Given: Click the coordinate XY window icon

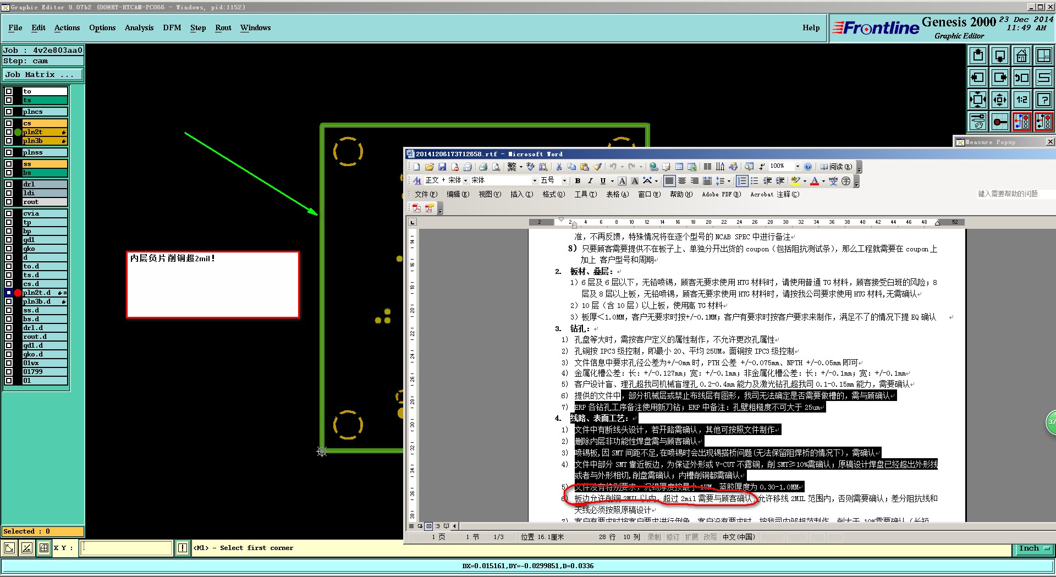Looking at the screenshot, I should (x=1044, y=56).
